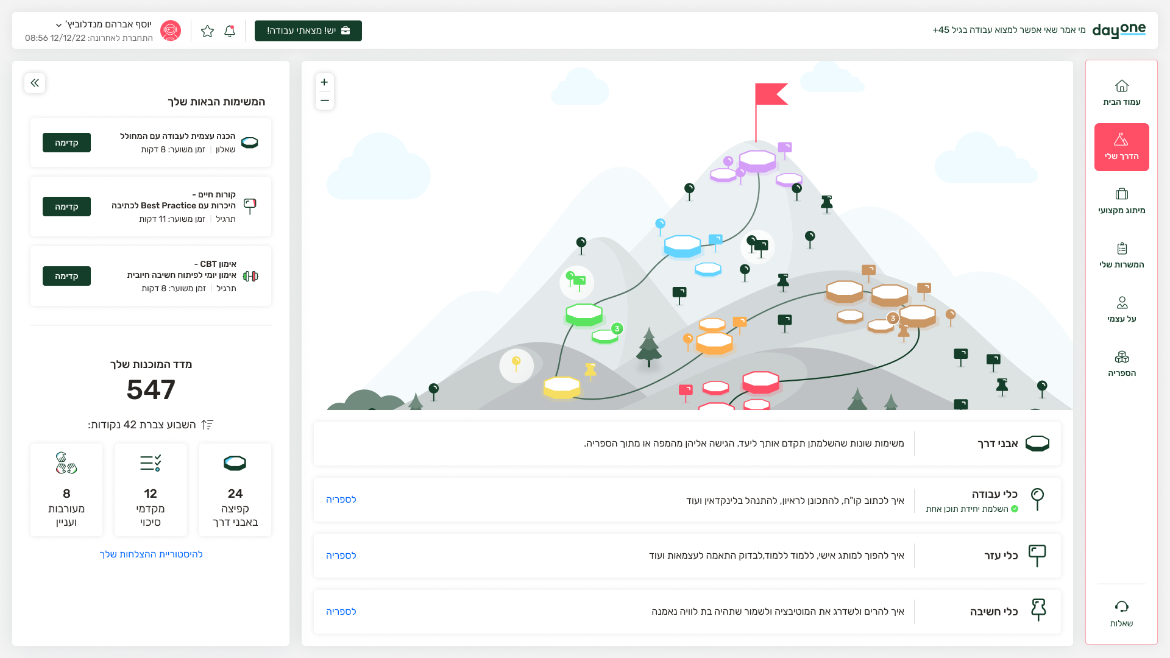Screen dimensions: 1170x658
Task: Zoom out the map with minus button
Action: [324, 101]
